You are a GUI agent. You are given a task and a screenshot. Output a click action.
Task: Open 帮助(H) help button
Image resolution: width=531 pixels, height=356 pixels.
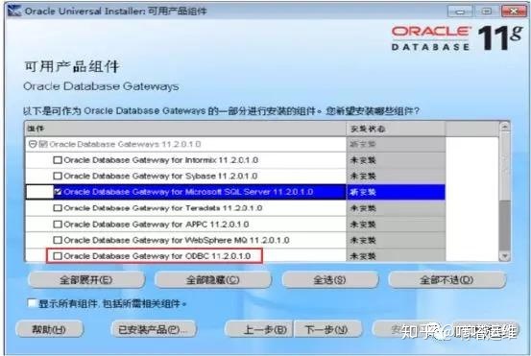coord(49,329)
